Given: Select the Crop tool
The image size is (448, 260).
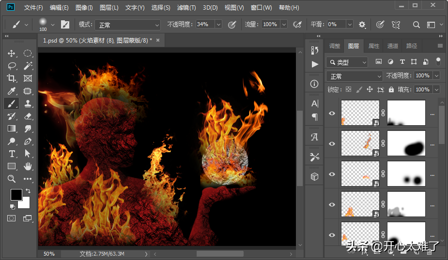Looking at the screenshot, I should (x=12, y=78).
